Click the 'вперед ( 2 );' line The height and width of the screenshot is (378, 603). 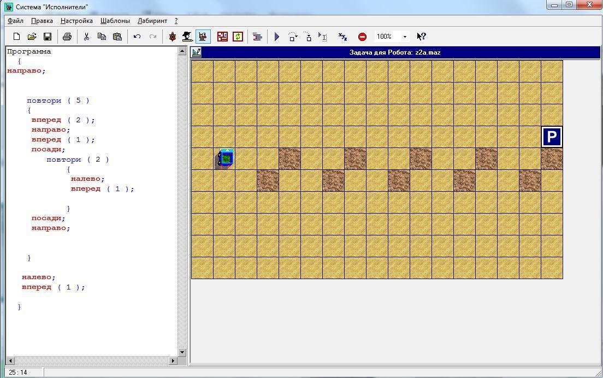click(63, 120)
